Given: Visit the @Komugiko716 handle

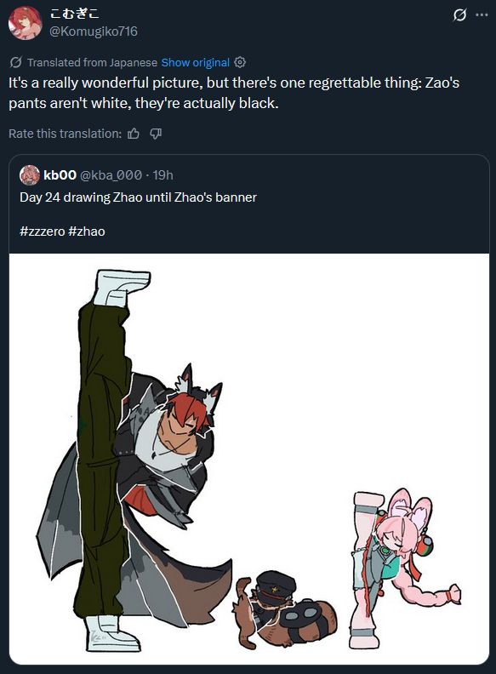Looking at the screenshot, I should (94, 31).
